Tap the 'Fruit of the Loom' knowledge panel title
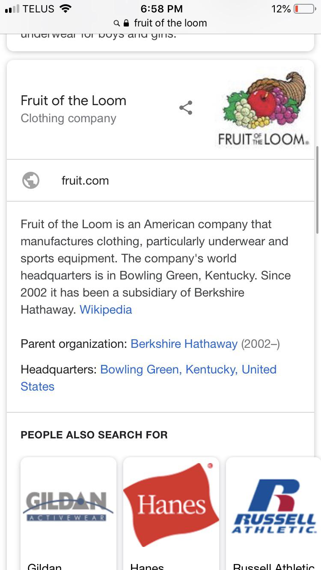Screen dimensions: 321x570 [x=73, y=101]
